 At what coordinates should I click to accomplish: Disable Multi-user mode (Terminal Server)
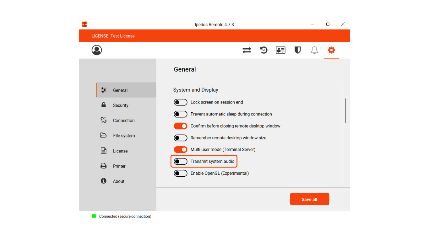pyautogui.click(x=181, y=150)
